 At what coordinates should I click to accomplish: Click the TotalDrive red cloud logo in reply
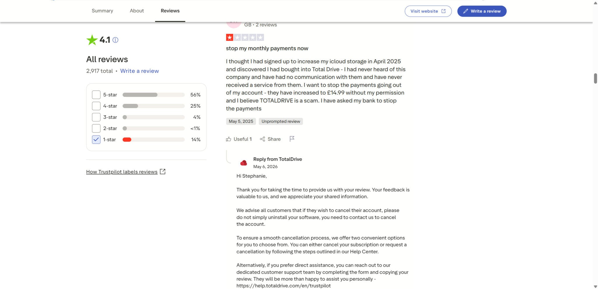(x=244, y=163)
